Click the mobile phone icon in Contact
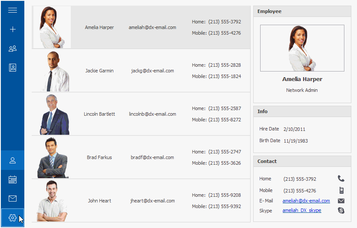The width and height of the screenshot is (357, 228). point(341,190)
